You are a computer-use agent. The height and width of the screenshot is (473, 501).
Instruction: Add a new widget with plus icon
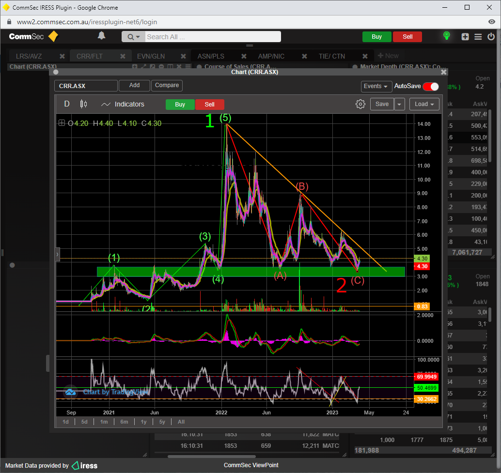(465, 37)
